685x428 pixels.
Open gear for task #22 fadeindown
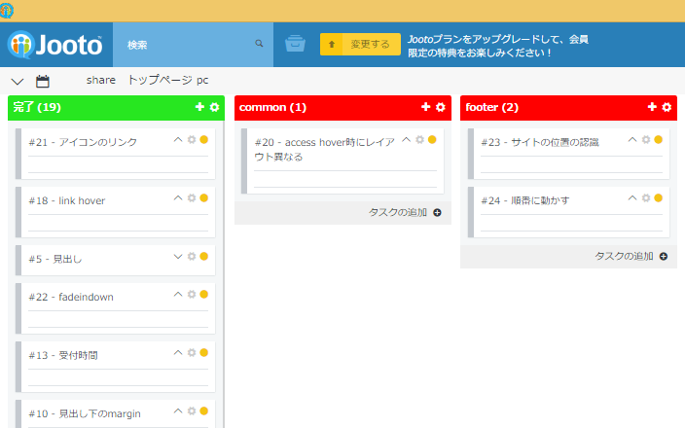[x=192, y=295]
